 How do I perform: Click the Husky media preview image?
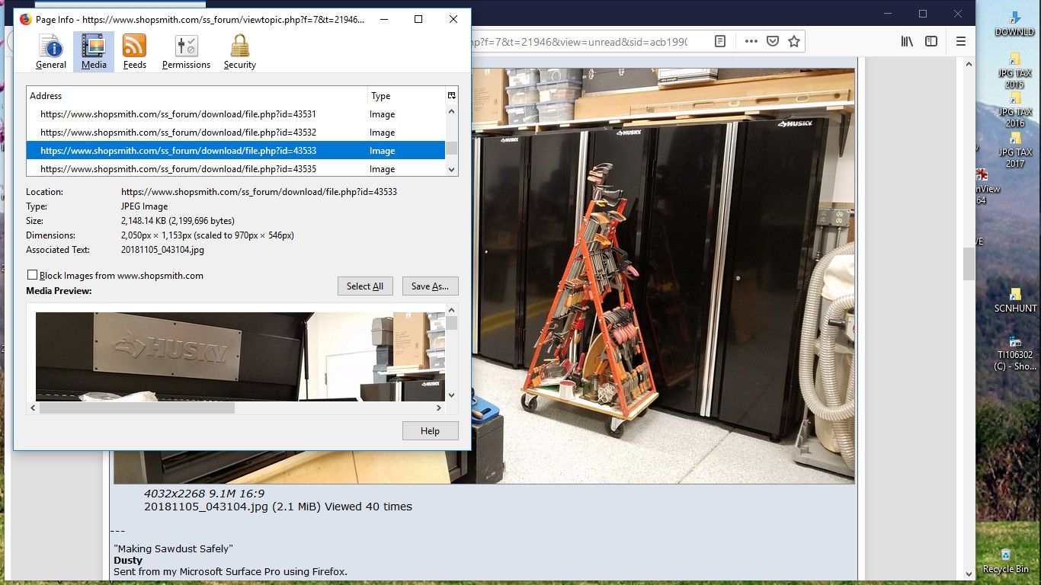[x=240, y=356]
